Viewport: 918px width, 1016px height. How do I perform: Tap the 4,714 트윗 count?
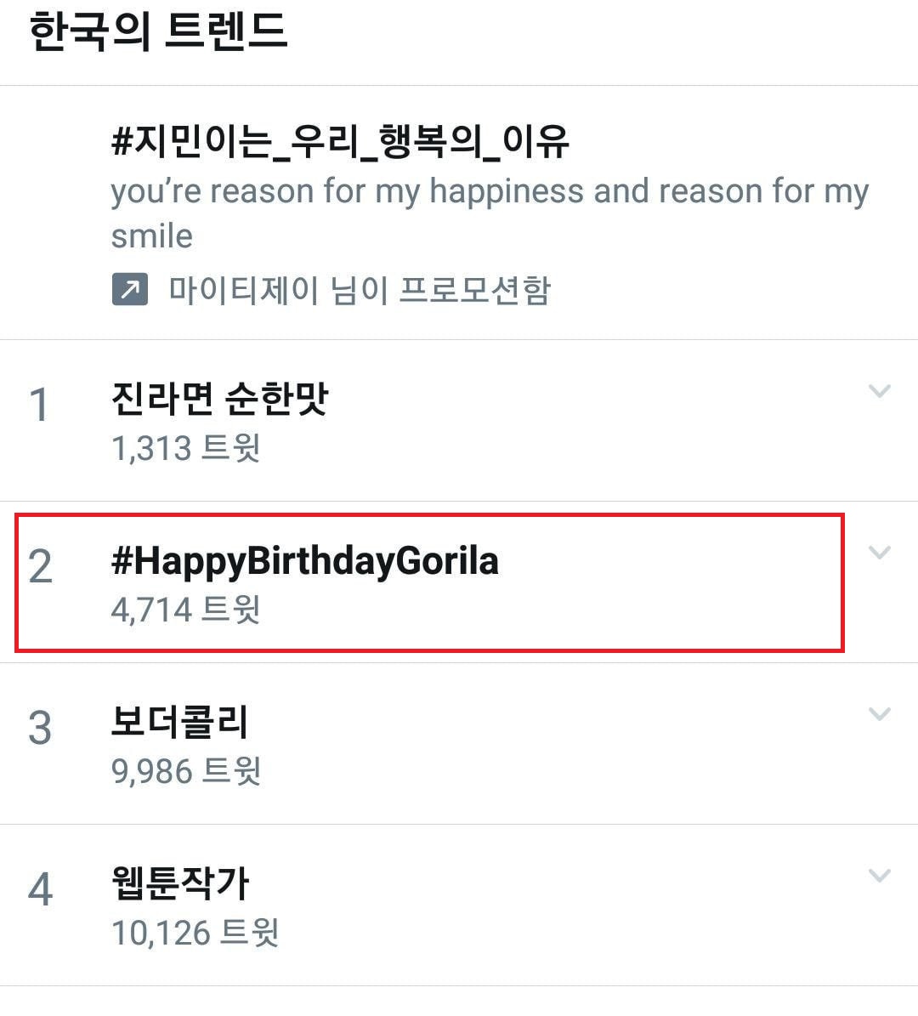click(185, 610)
